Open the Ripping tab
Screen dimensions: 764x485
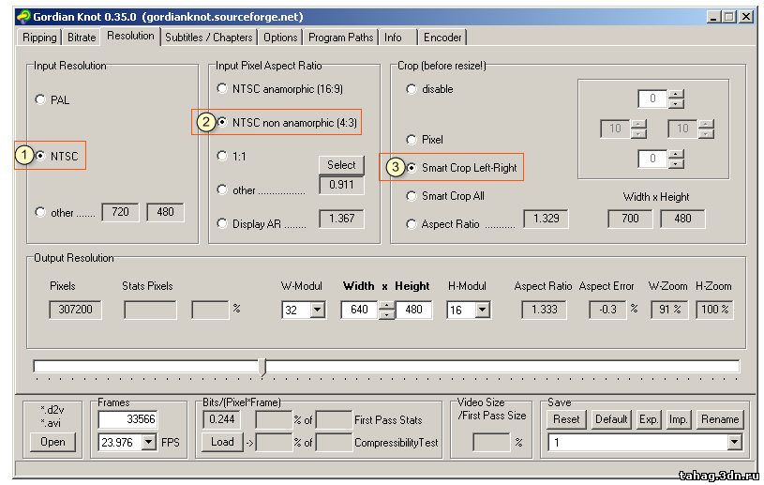click(x=39, y=38)
